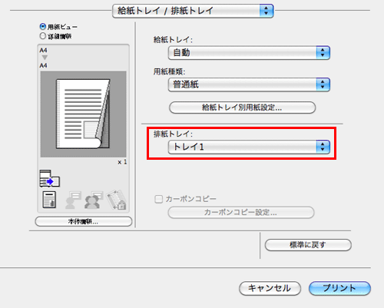Select the 用紙ビュー radio button
Screen dimensions: 384x308
point(43,27)
